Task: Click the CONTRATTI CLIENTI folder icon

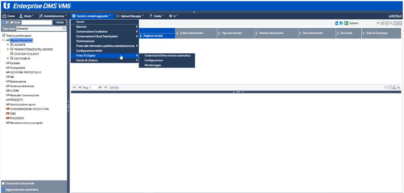Action: pyautogui.click(x=12, y=54)
